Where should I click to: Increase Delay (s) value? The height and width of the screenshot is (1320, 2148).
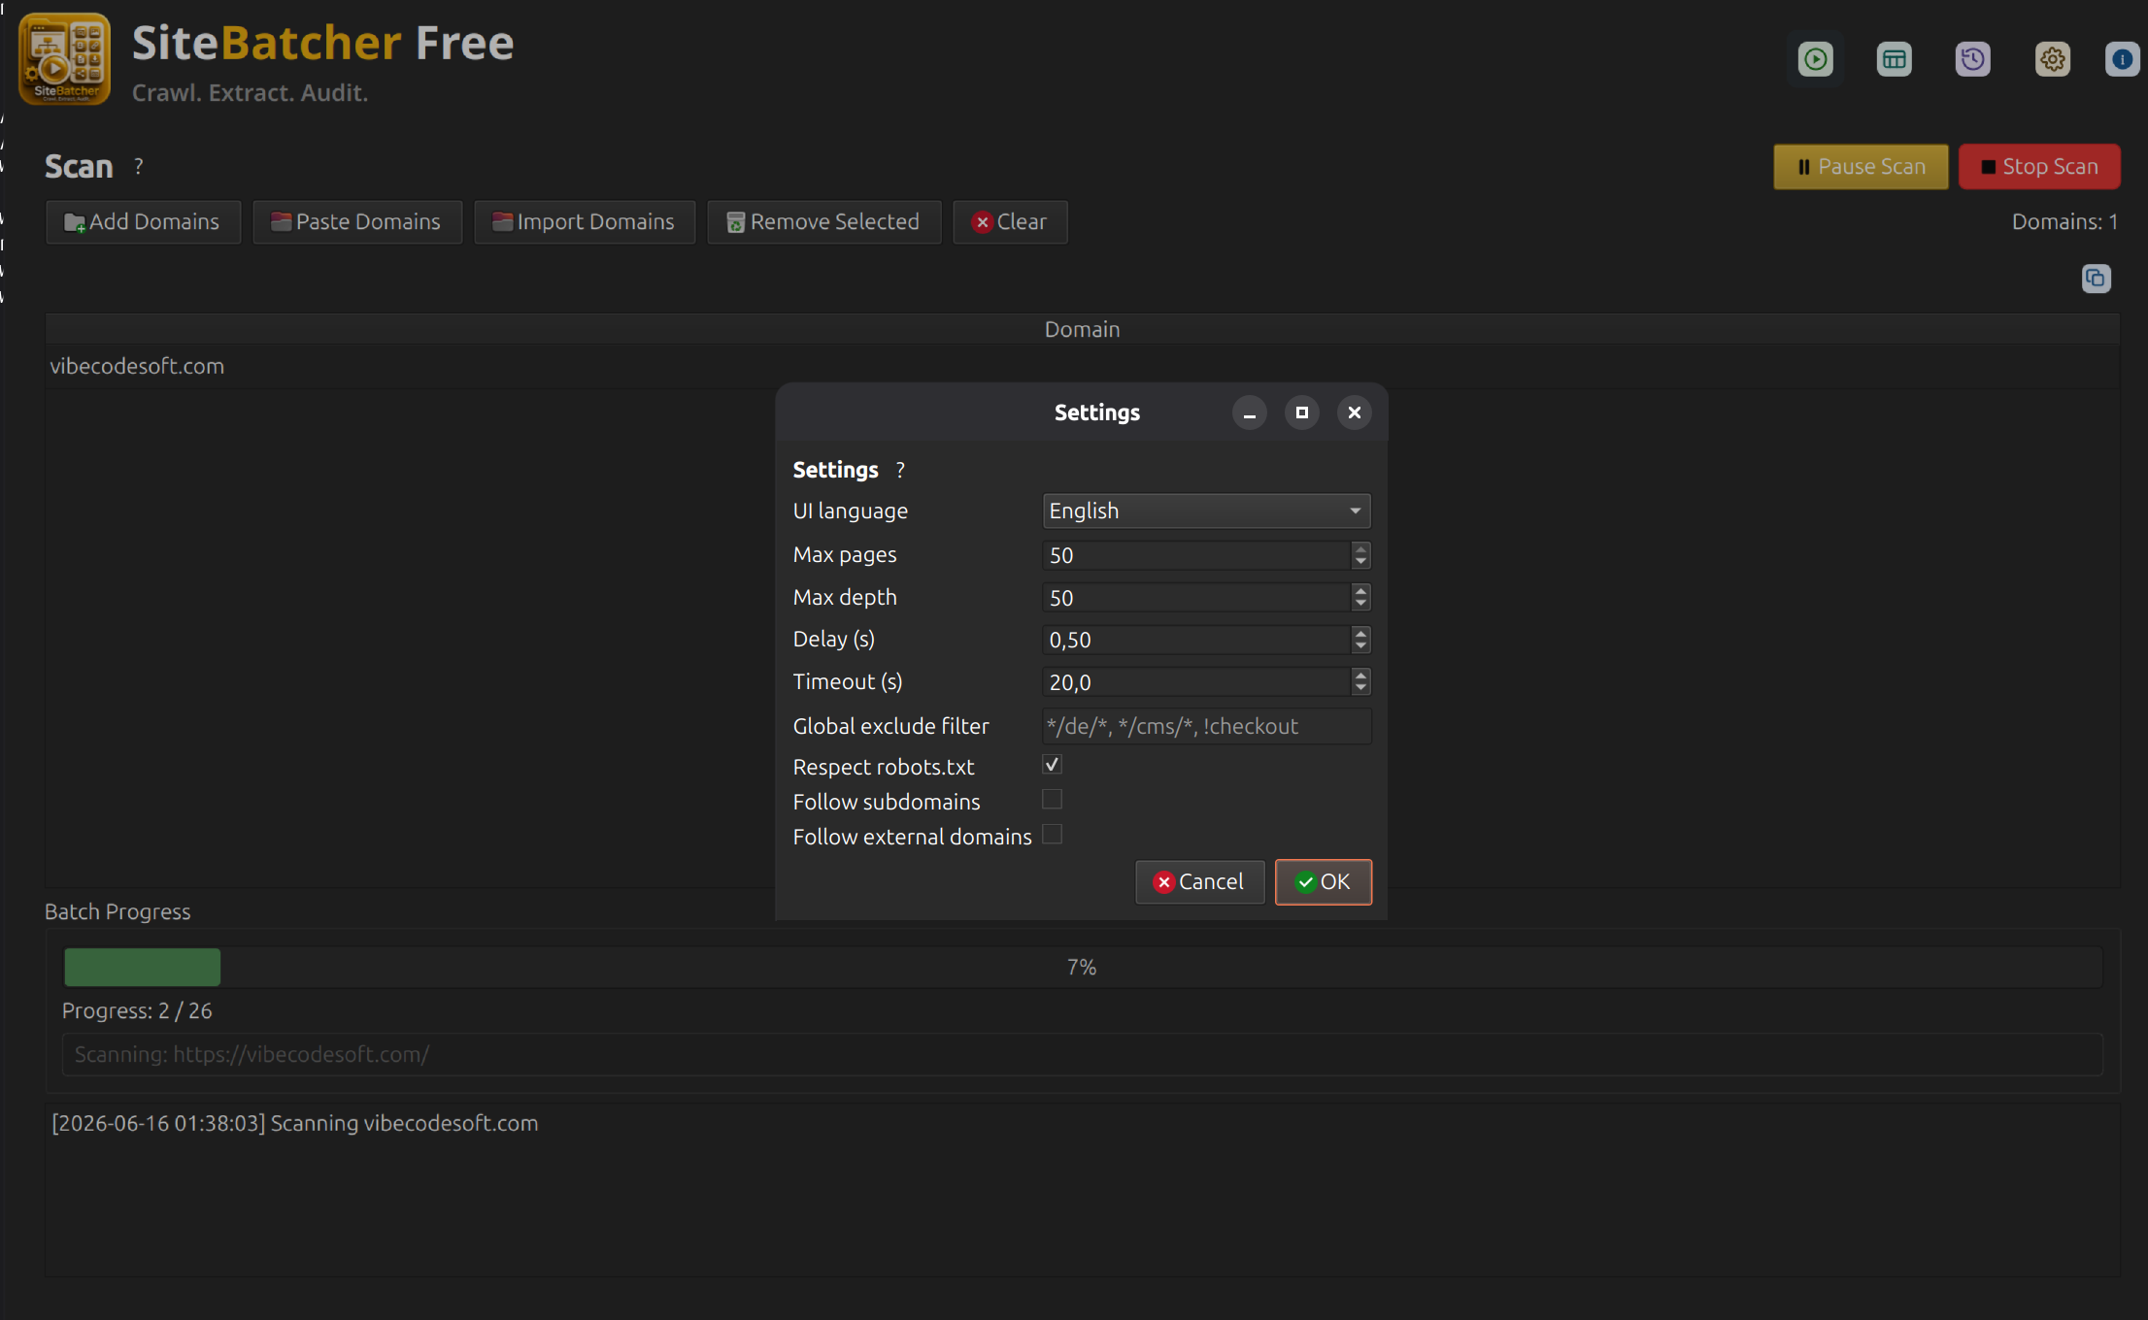(x=1360, y=633)
